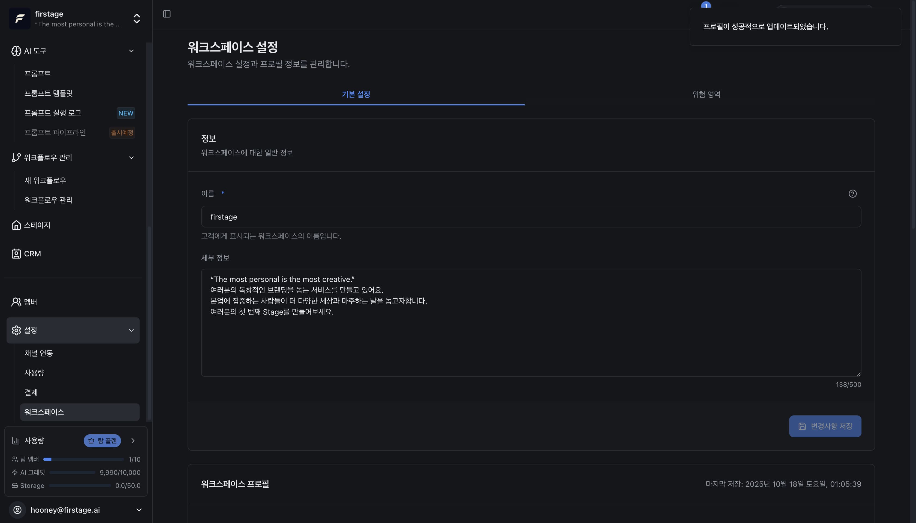Click the Storage usage progress bar
916x523 pixels.
(80, 485)
